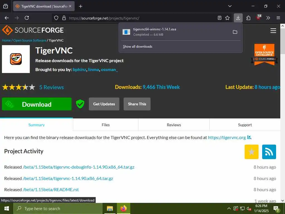Click the tracking protection shield icon
285x214 pixels.
[56, 18]
